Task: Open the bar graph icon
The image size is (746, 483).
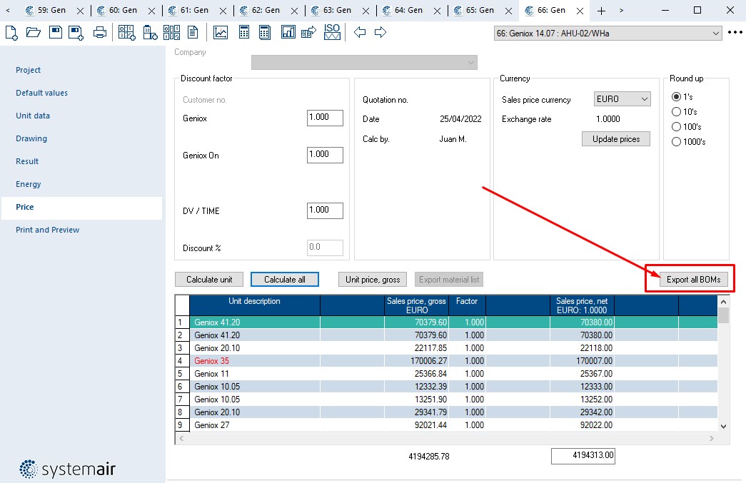Action: [288, 32]
